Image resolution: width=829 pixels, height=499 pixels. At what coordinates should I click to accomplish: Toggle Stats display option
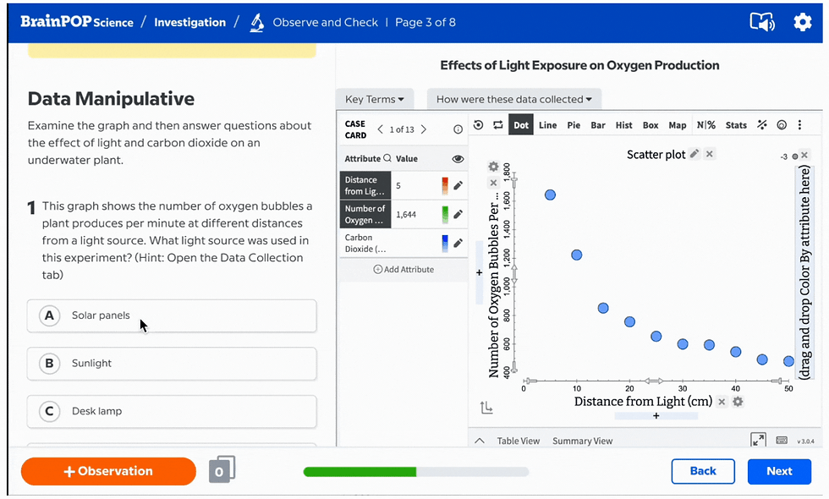(x=736, y=125)
